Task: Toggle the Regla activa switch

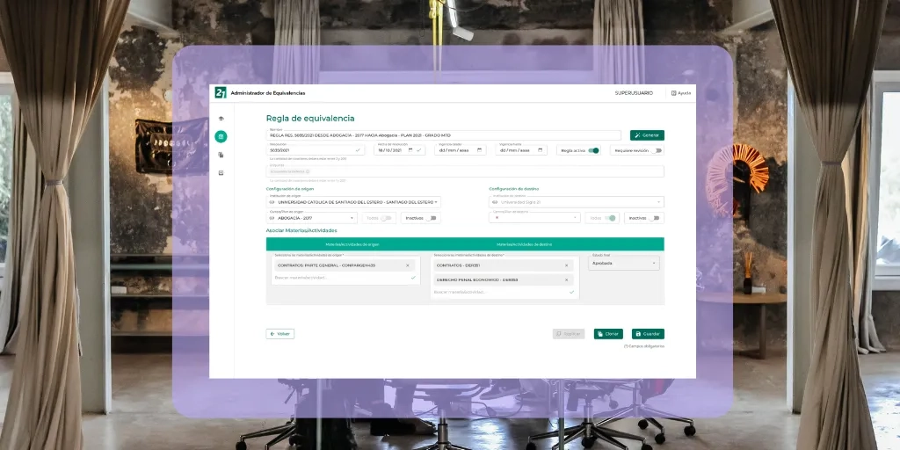Action: pos(594,150)
